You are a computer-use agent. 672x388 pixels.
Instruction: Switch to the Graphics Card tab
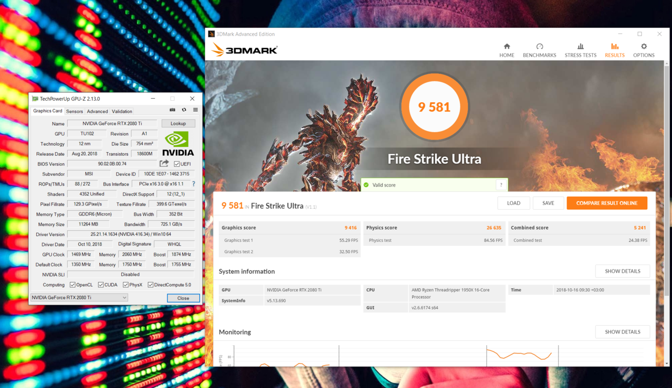tap(48, 111)
